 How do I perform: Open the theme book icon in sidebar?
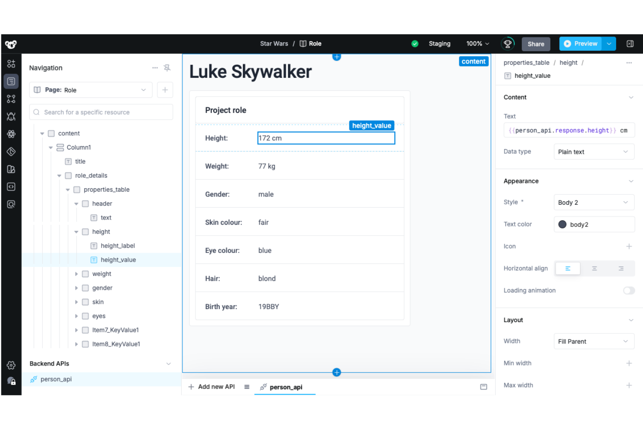tap(11, 169)
